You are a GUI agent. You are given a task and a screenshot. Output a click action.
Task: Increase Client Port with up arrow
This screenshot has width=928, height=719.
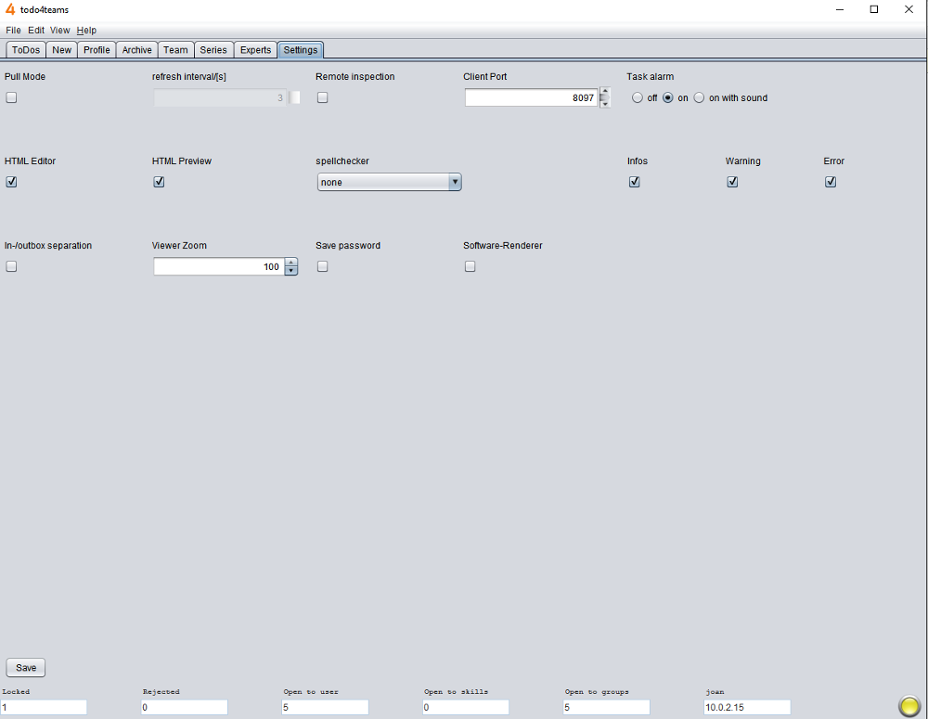(604, 93)
